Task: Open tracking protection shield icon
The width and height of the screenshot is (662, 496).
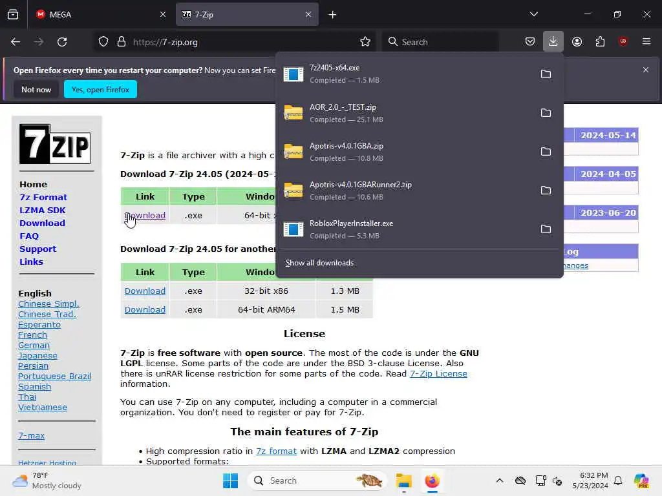Action: click(103, 42)
